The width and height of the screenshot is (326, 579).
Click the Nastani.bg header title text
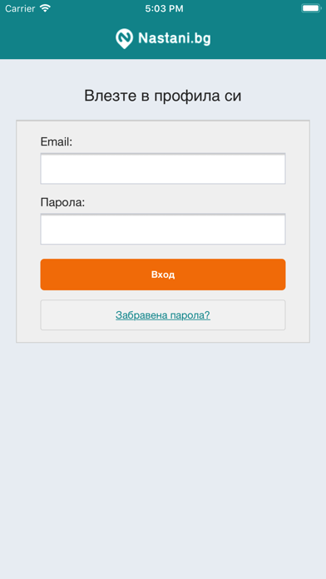175,38
